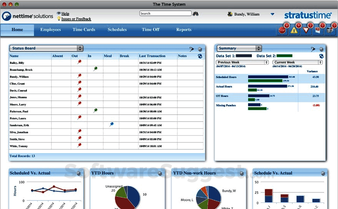The image size is (338, 209).
Task: Open the Status Board dropdown selector
Action: pyautogui.click(x=46, y=48)
